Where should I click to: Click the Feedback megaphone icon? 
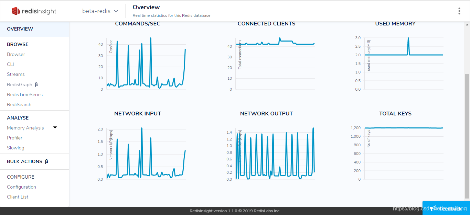coord(433,208)
